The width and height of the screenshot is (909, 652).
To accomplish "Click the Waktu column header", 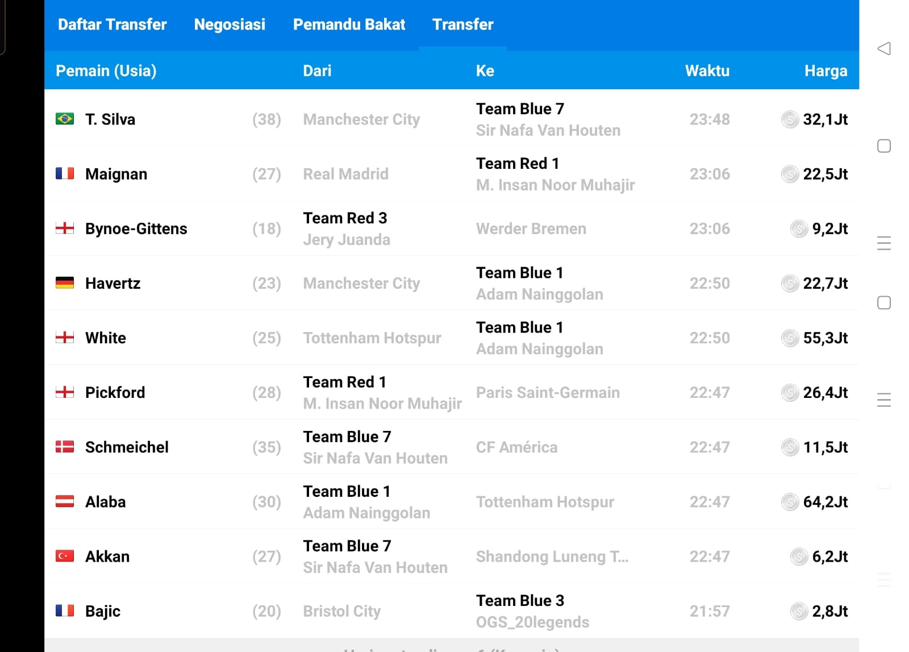I will (707, 70).
